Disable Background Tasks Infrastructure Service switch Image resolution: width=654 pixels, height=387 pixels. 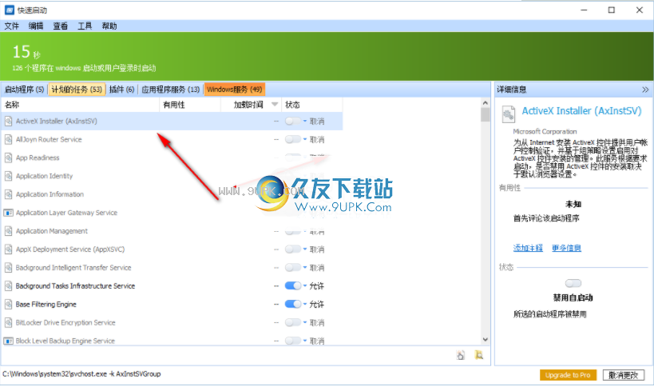click(293, 286)
